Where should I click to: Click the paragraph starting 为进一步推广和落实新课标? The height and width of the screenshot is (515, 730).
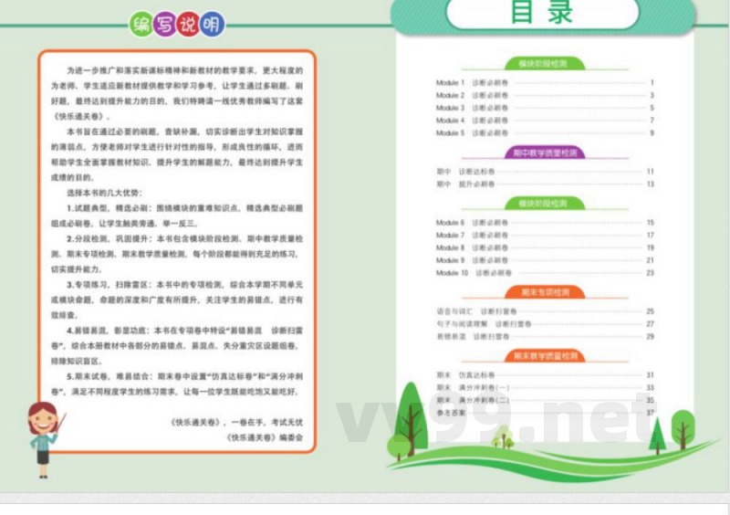click(177, 93)
